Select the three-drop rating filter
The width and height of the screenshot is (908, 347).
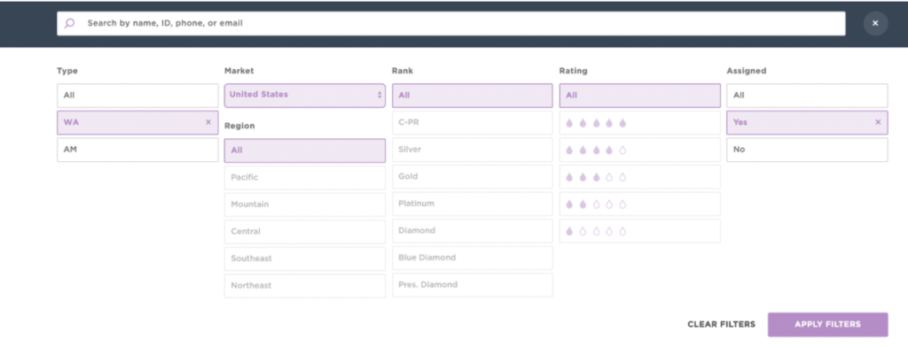pyautogui.click(x=640, y=177)
